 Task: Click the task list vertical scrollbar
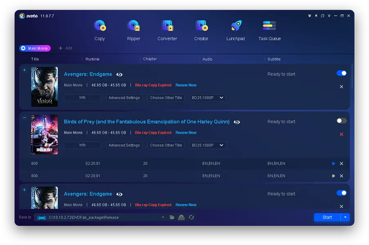[x=352, y=76]
